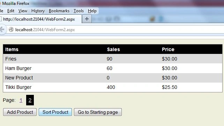Click Go to Starting page button
The height and width of the screenshot is (126, 224).
click(98, 112)
